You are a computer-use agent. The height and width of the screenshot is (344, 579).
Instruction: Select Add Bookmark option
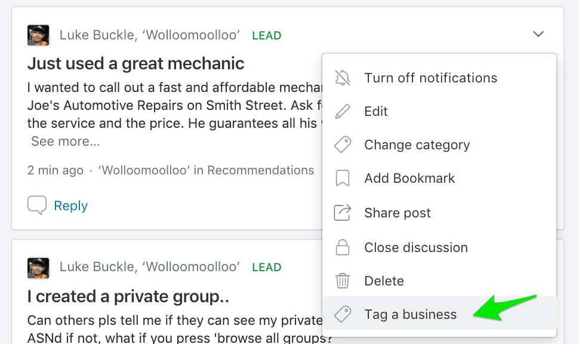[439, 178]
